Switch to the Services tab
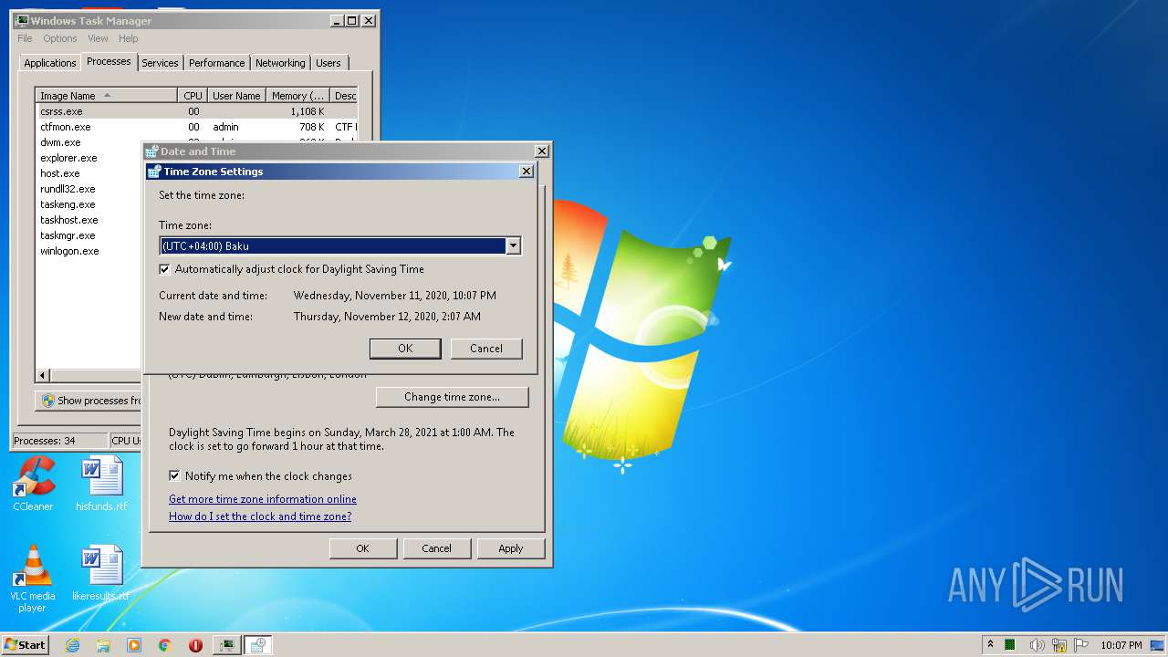The image size is (1168, 657). (160, 63)
